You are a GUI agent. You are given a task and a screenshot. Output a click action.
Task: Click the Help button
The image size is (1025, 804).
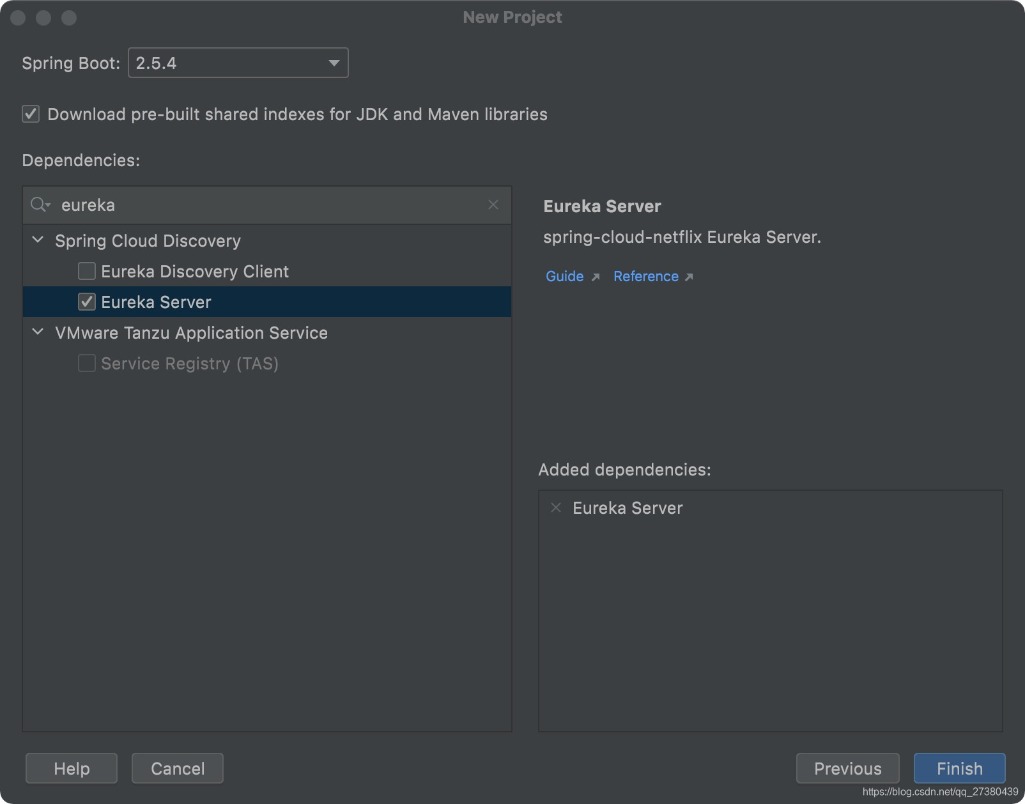(72, 768)
